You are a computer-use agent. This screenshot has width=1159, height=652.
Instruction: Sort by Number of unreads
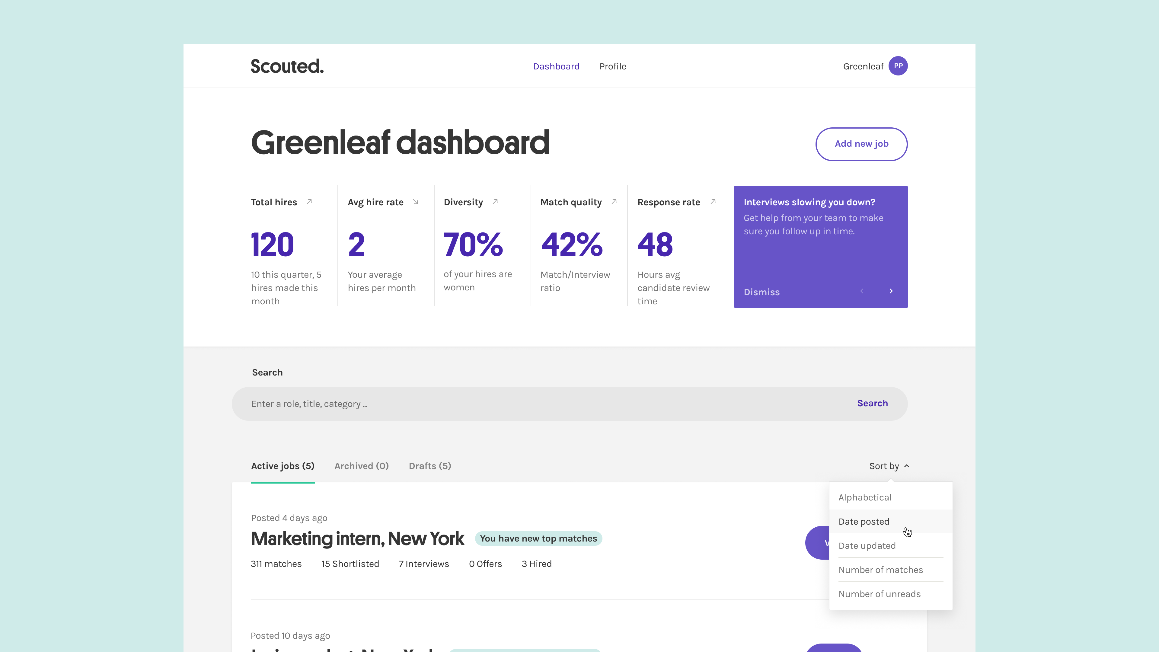(879, 594)
